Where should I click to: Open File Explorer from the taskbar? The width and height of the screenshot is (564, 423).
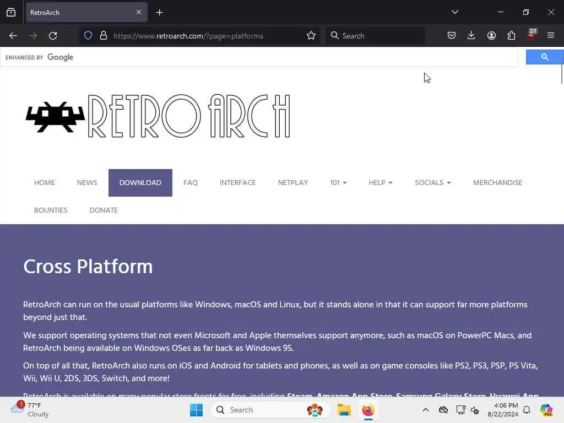pyautogui.click(x=344, y=410)
